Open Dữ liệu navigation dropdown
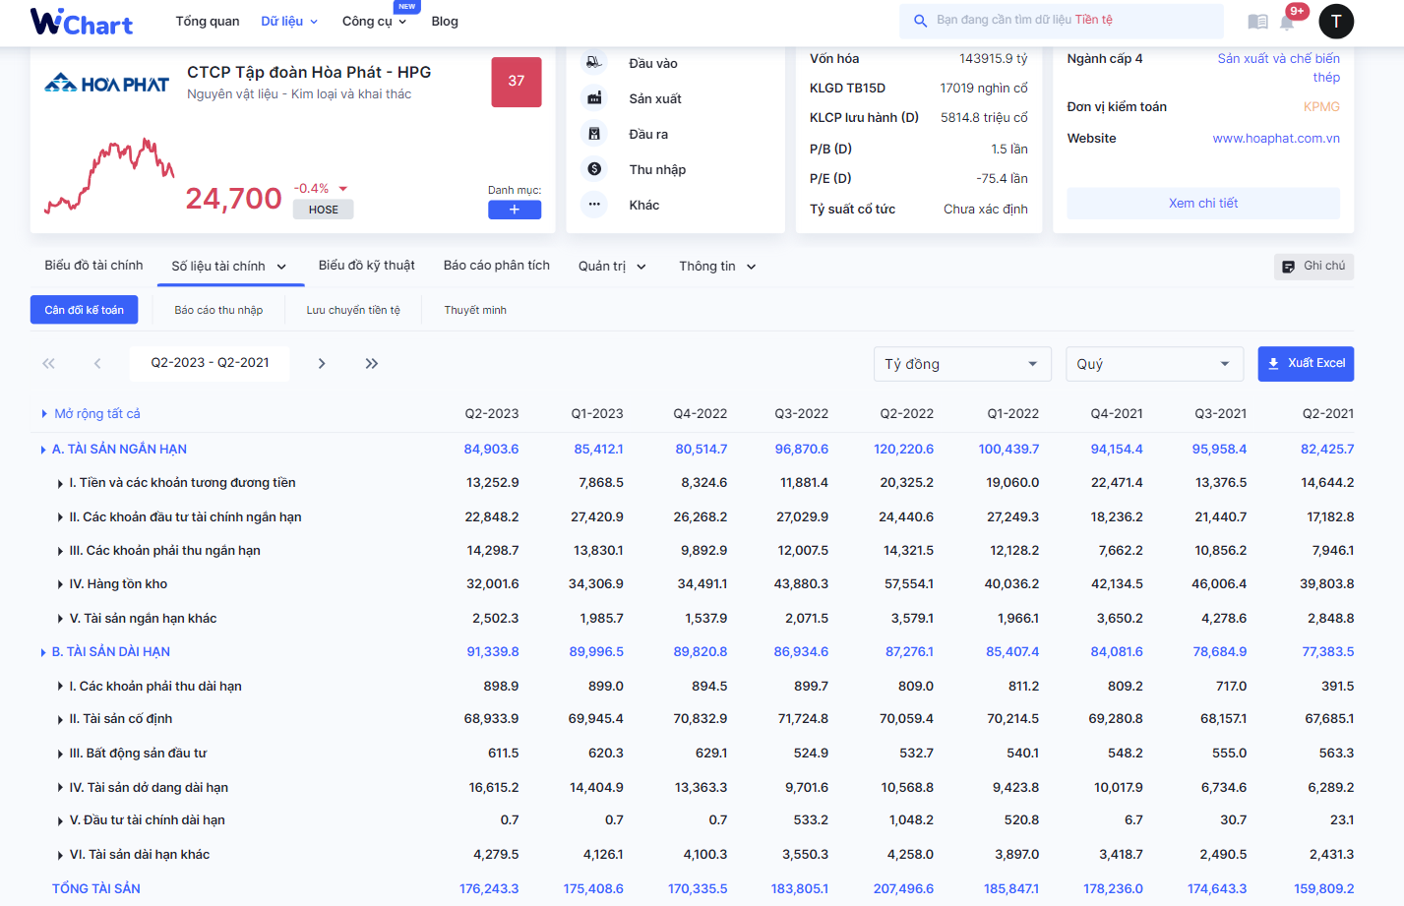1404x906 pixels. (x=289, y=22)
